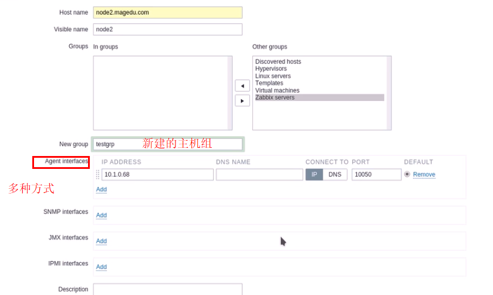The height and width of the screenshot is (295, 493).
Task: Select the Default radio button for the agent interface
Action: [x=407, y=174]
